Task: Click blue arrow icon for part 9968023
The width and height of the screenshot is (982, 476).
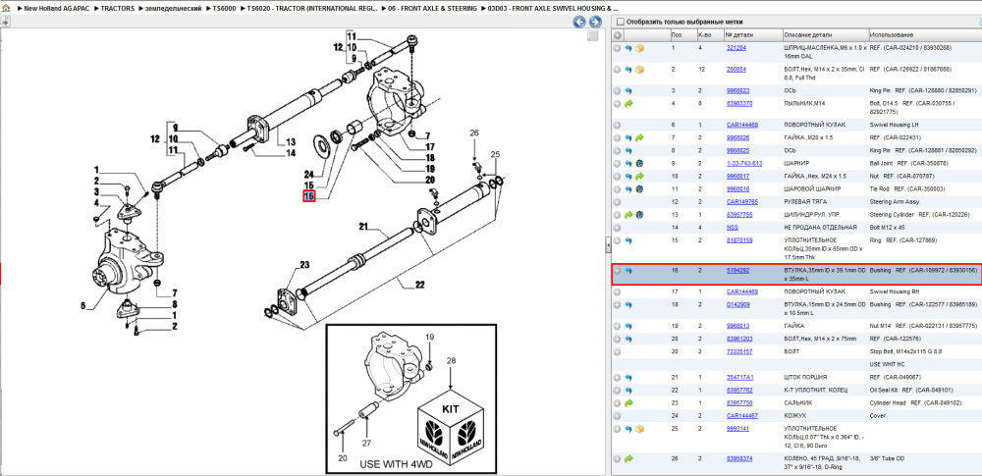Action: click(628, 91)
